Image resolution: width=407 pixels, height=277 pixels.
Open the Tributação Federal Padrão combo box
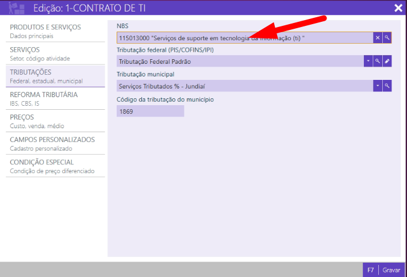(x=239, y=61)
